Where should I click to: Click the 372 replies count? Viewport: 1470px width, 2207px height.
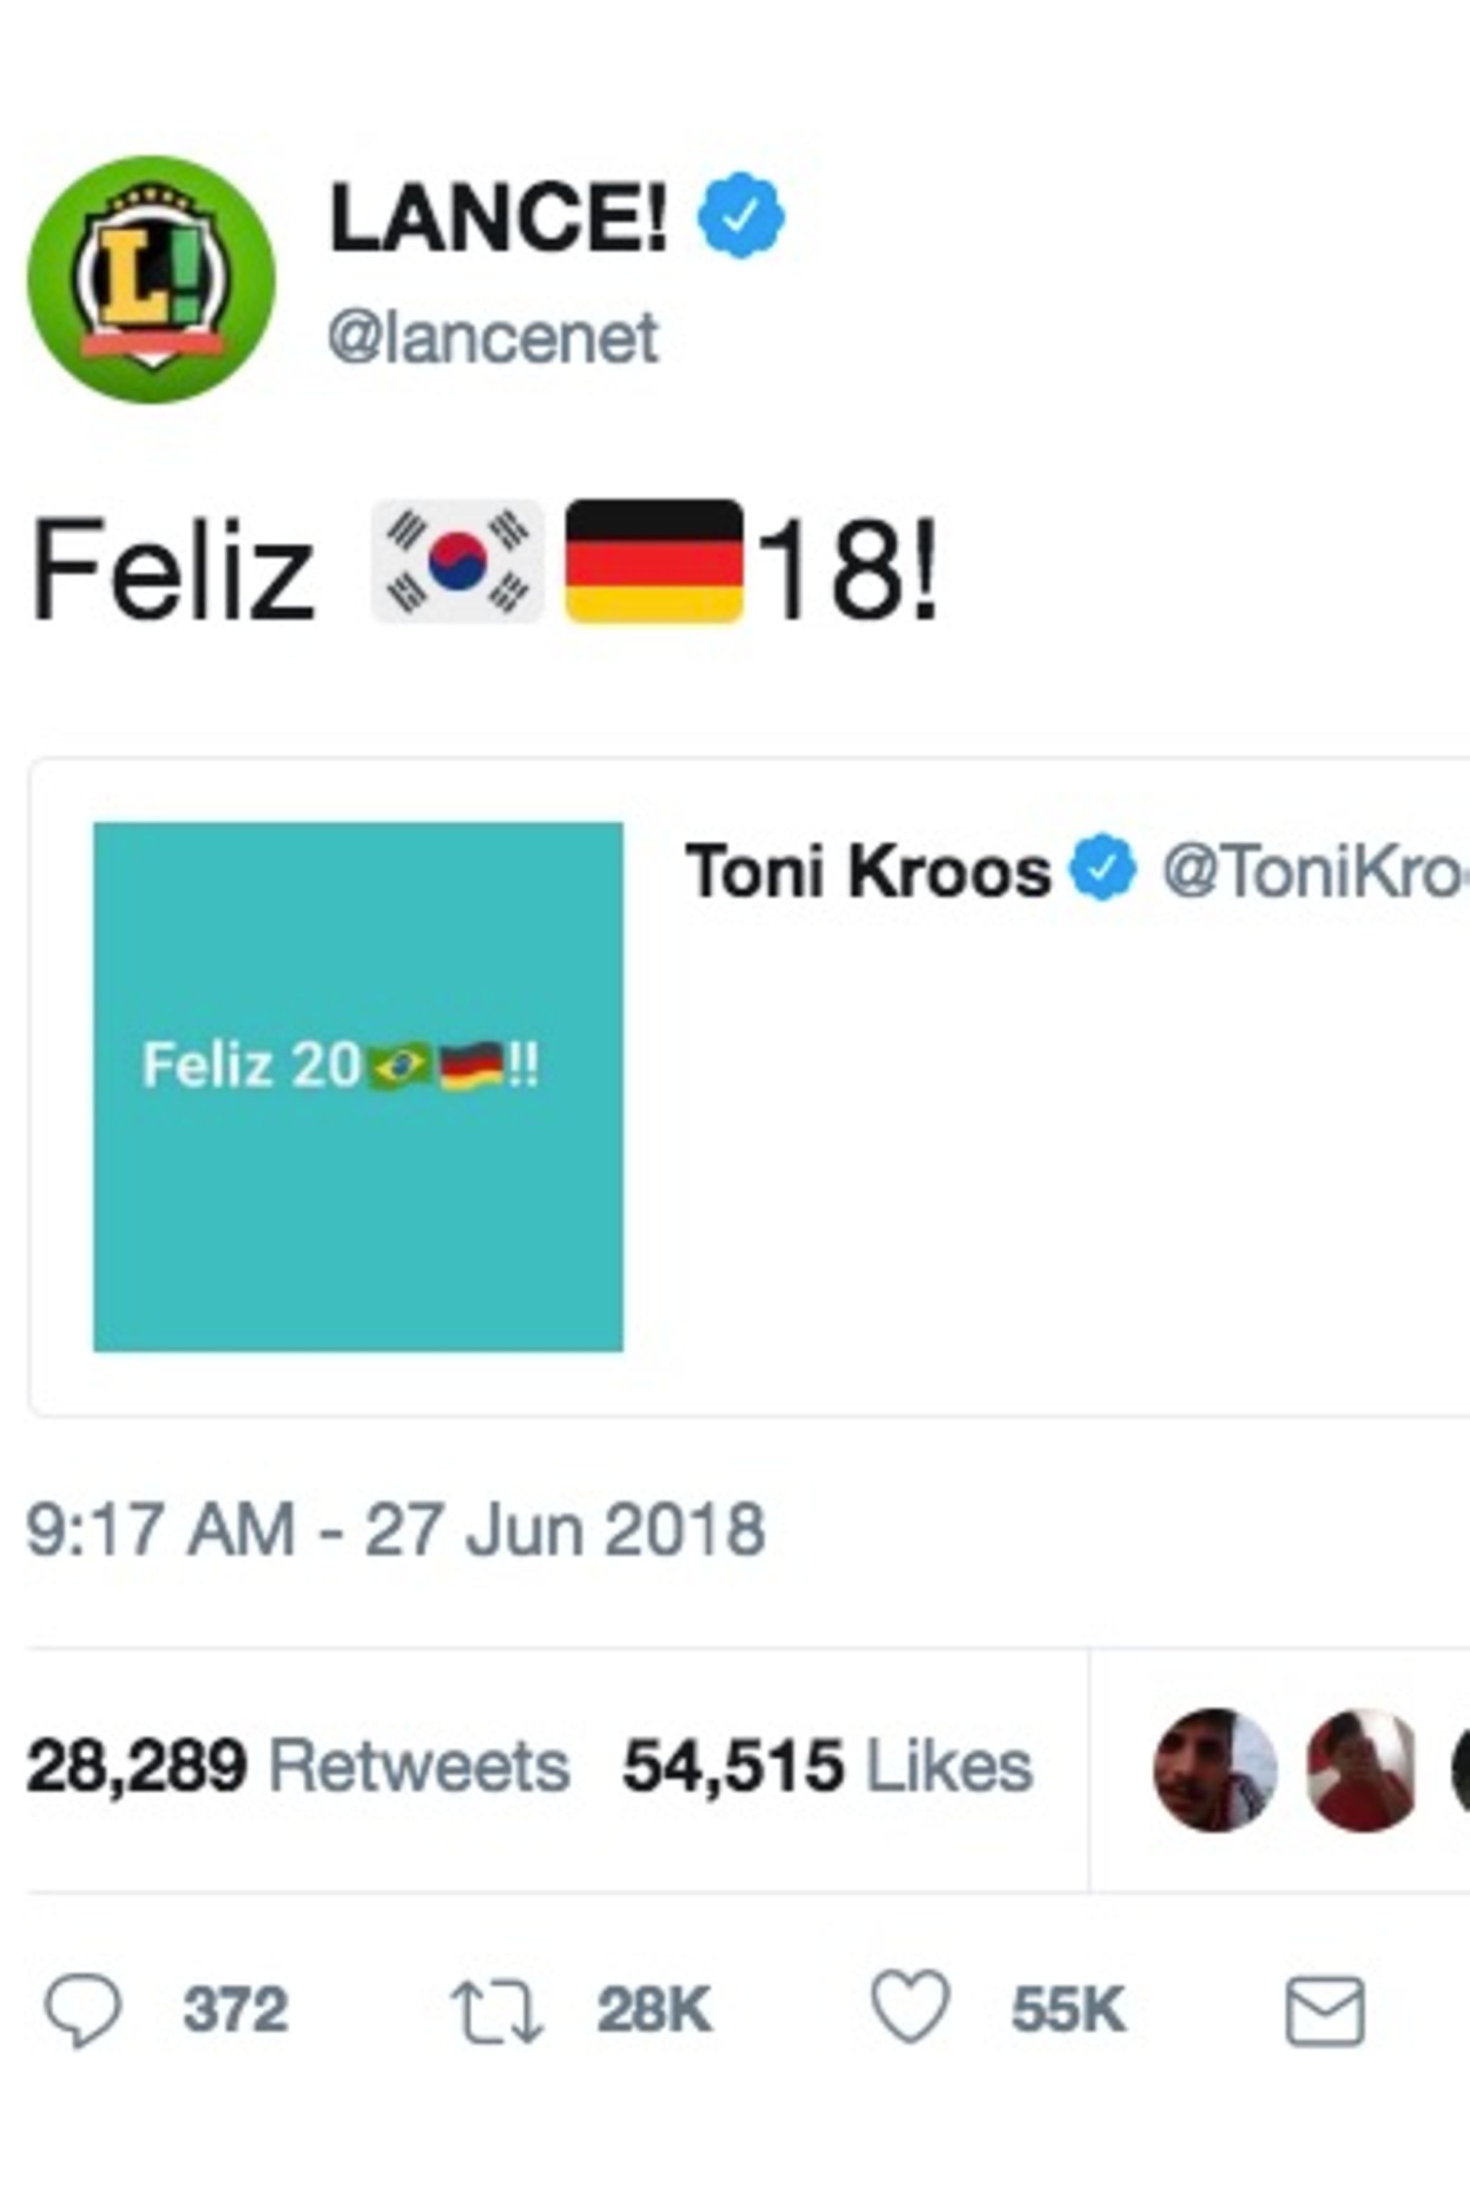[x=235, y=2011]
